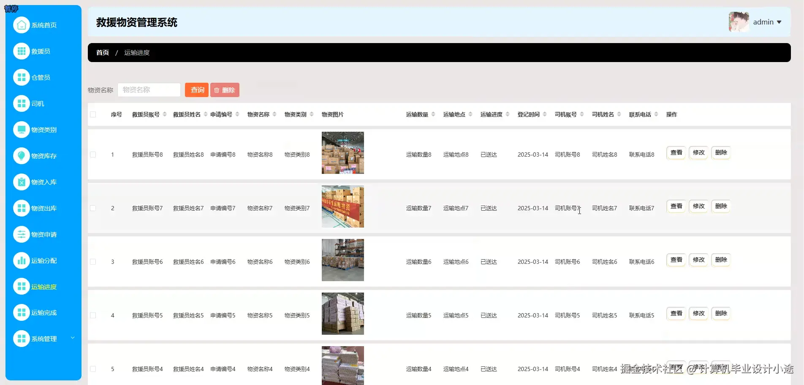Sort by 联系电话 column arrows
The height and width of the screenshot is (385, 804).
point(656,114)
